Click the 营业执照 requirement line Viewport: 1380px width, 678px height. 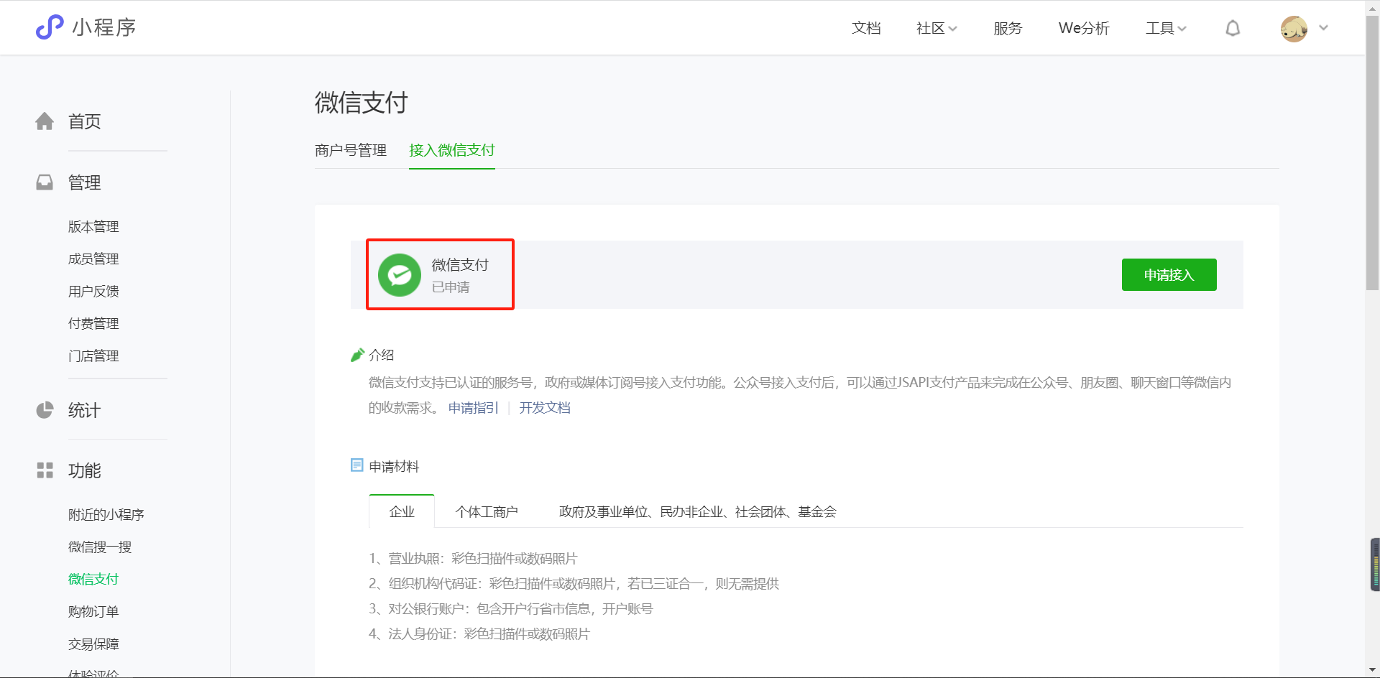click(x=473, y=558)
